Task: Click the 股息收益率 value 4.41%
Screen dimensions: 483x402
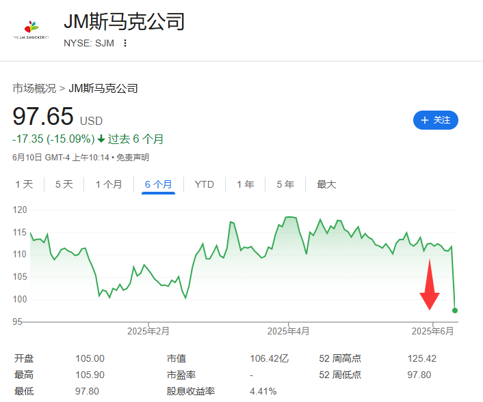Action: point(263,391)
